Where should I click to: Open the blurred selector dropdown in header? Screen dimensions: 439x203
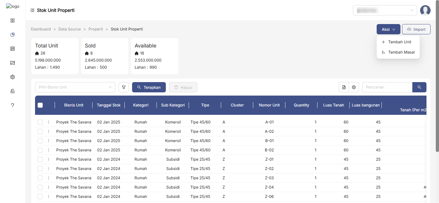click(385, 10)
